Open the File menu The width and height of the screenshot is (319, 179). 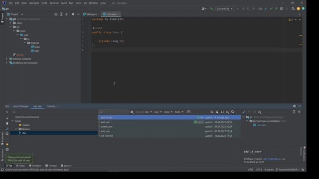[10, 3]
